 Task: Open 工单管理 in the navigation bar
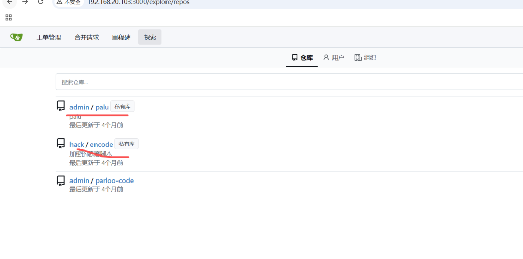tap(49, 37)
